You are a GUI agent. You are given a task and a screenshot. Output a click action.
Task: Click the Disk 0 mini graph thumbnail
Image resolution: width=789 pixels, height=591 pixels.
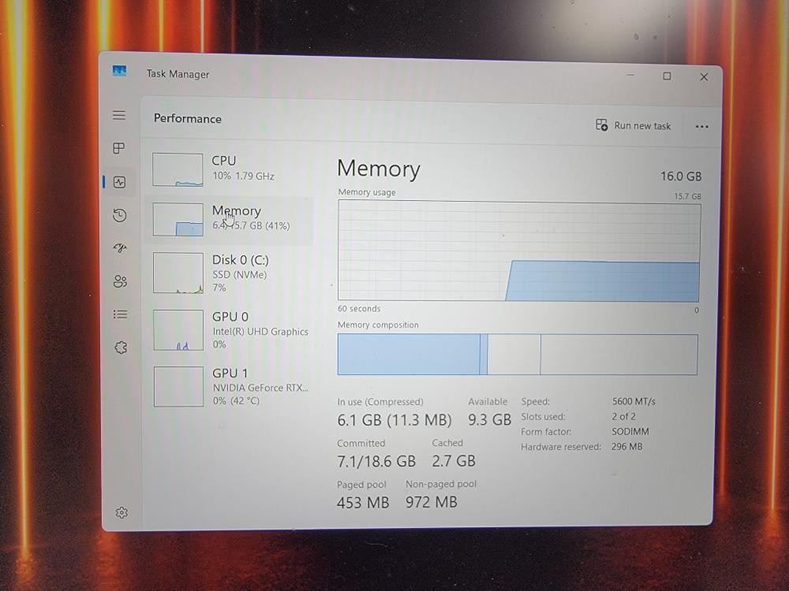pyautogui.click(x=178, y=273)
